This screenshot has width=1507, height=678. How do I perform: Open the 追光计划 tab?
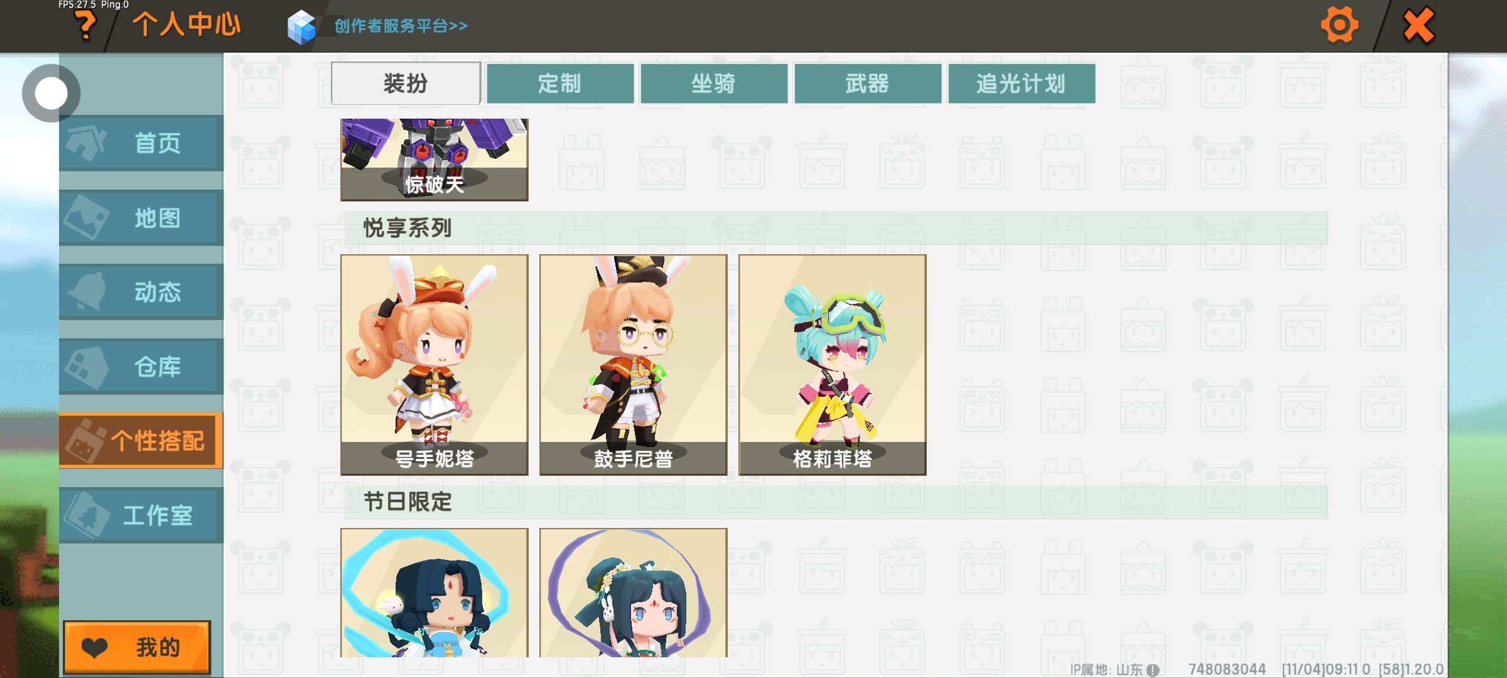pos(1022,83)
